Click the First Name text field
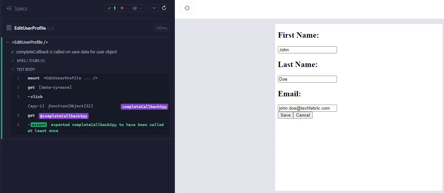Image resolution: width=444 pixels, height=193 pixels. [307, 50]
